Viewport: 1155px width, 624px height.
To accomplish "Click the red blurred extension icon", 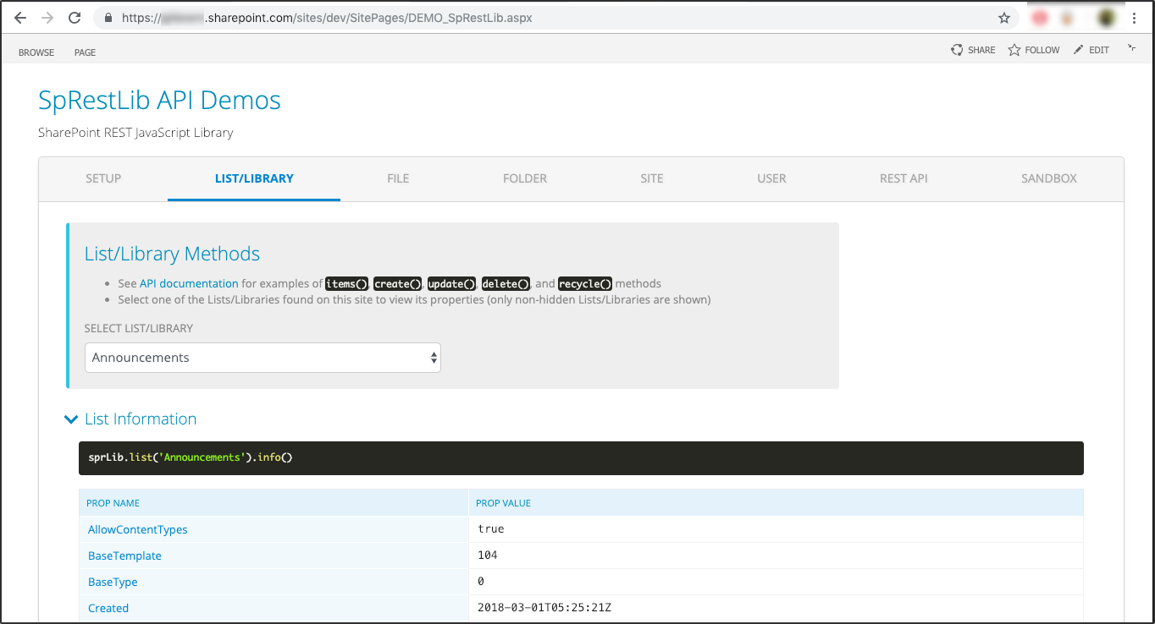I will coord(1039,18).
